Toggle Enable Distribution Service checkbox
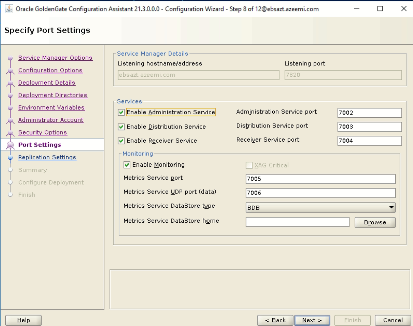Viewport: 413px width, 326px height. click(x=121, y=127)
